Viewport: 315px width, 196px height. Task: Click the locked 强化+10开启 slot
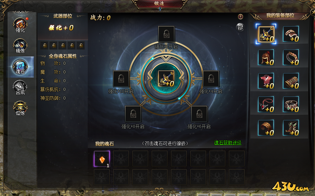121,79
